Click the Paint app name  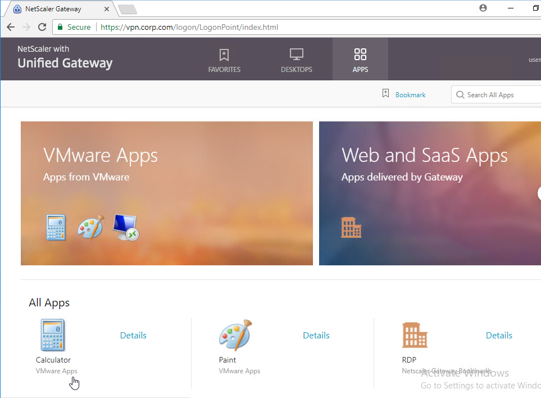click(x=228, y=360)
